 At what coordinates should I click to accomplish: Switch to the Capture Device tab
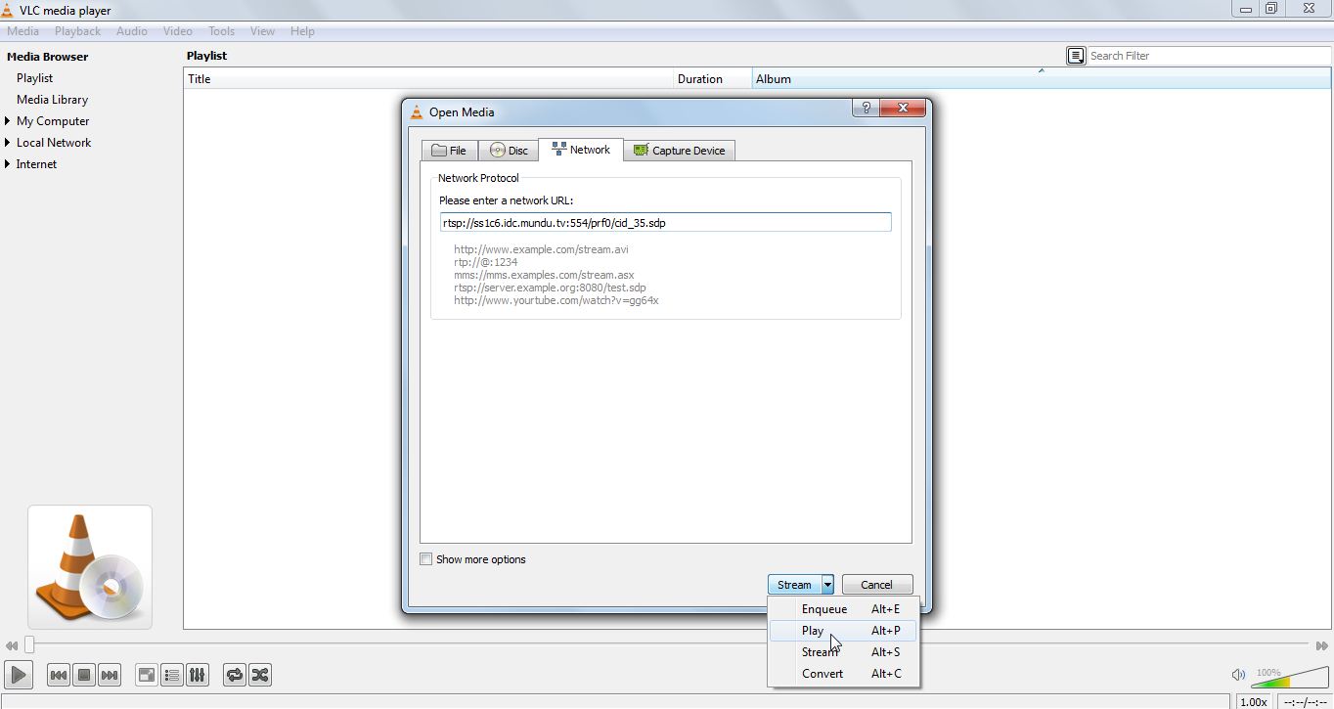point(680,151)
